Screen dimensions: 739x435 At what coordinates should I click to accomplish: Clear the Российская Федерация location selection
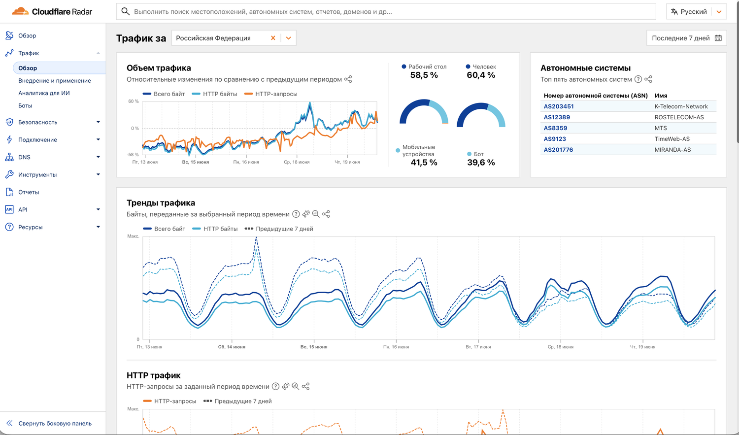click(273, 38)
